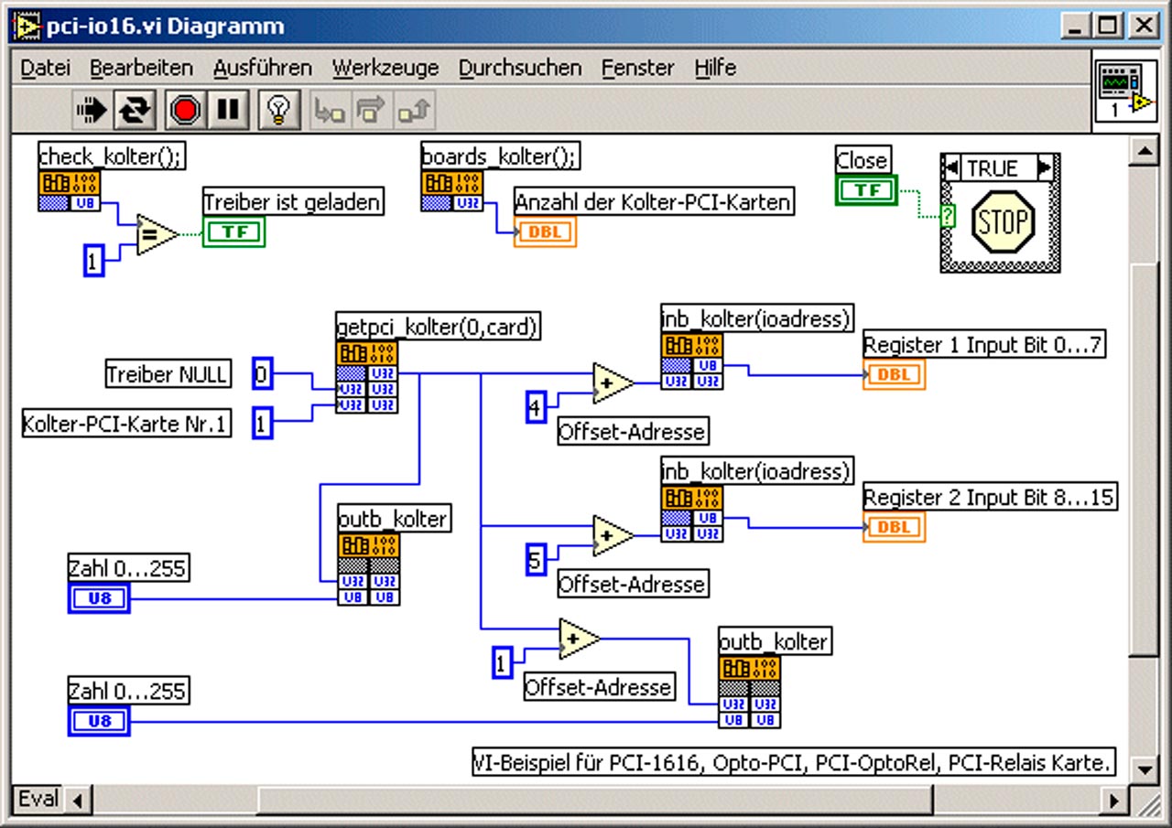The width and height of the screenshot is (1172, 828).
Task: Click the 'Anzahl der Kolter-PCI-Karten' DBL indicator
Action: pos(546,232)
